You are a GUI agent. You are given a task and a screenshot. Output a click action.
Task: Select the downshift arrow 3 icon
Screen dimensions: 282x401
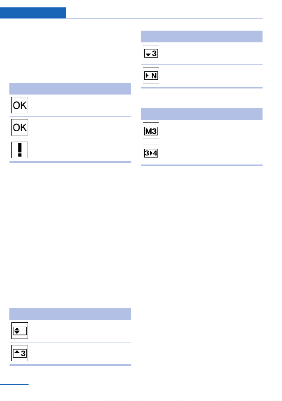[151, 53]
